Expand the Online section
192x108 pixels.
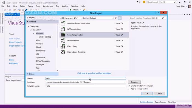27,74
